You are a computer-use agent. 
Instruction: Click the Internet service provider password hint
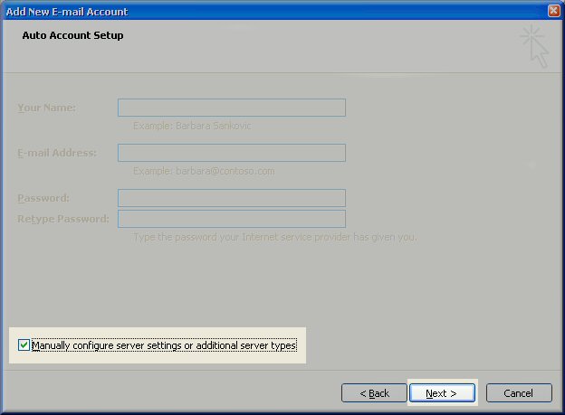click(274, 237)
